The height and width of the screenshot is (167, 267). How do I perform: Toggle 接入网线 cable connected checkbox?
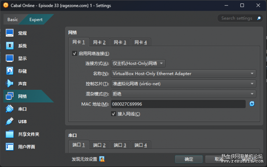click(x=113, y=114)
